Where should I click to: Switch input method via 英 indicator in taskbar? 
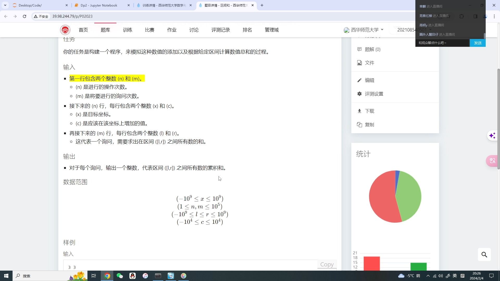coord(454,276)
